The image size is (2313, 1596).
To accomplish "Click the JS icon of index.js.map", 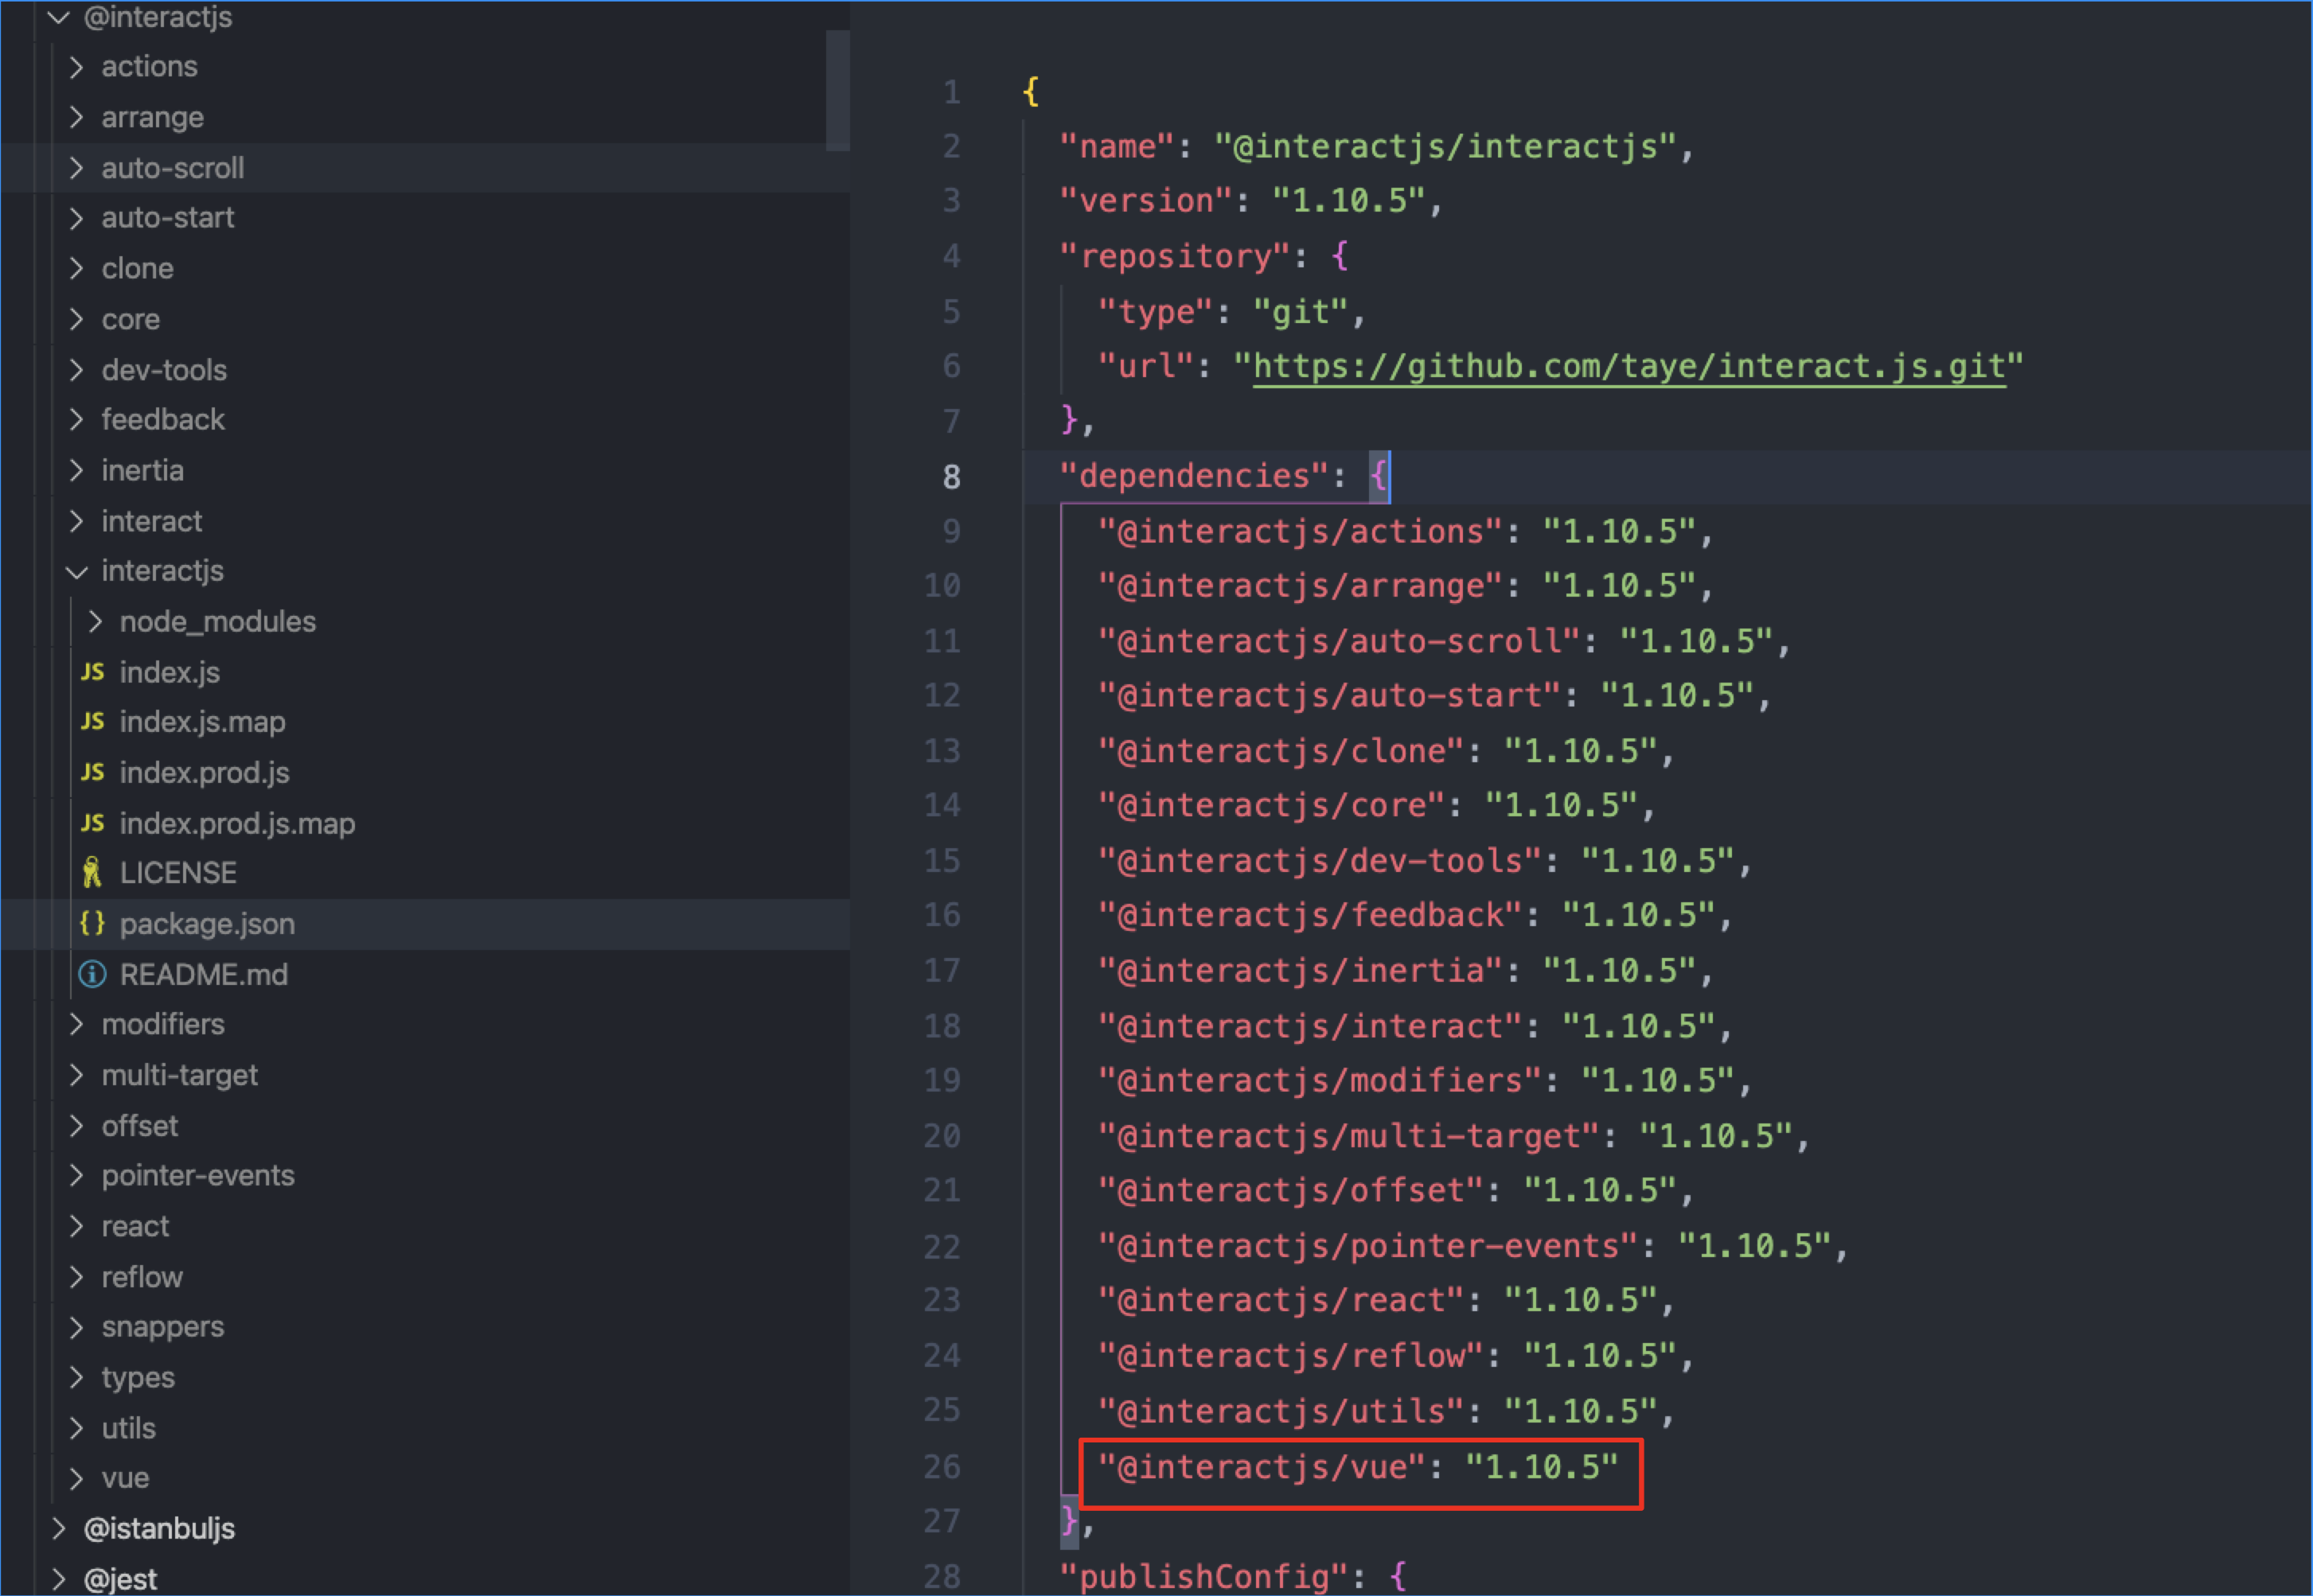I will click(x=93, y=722).
